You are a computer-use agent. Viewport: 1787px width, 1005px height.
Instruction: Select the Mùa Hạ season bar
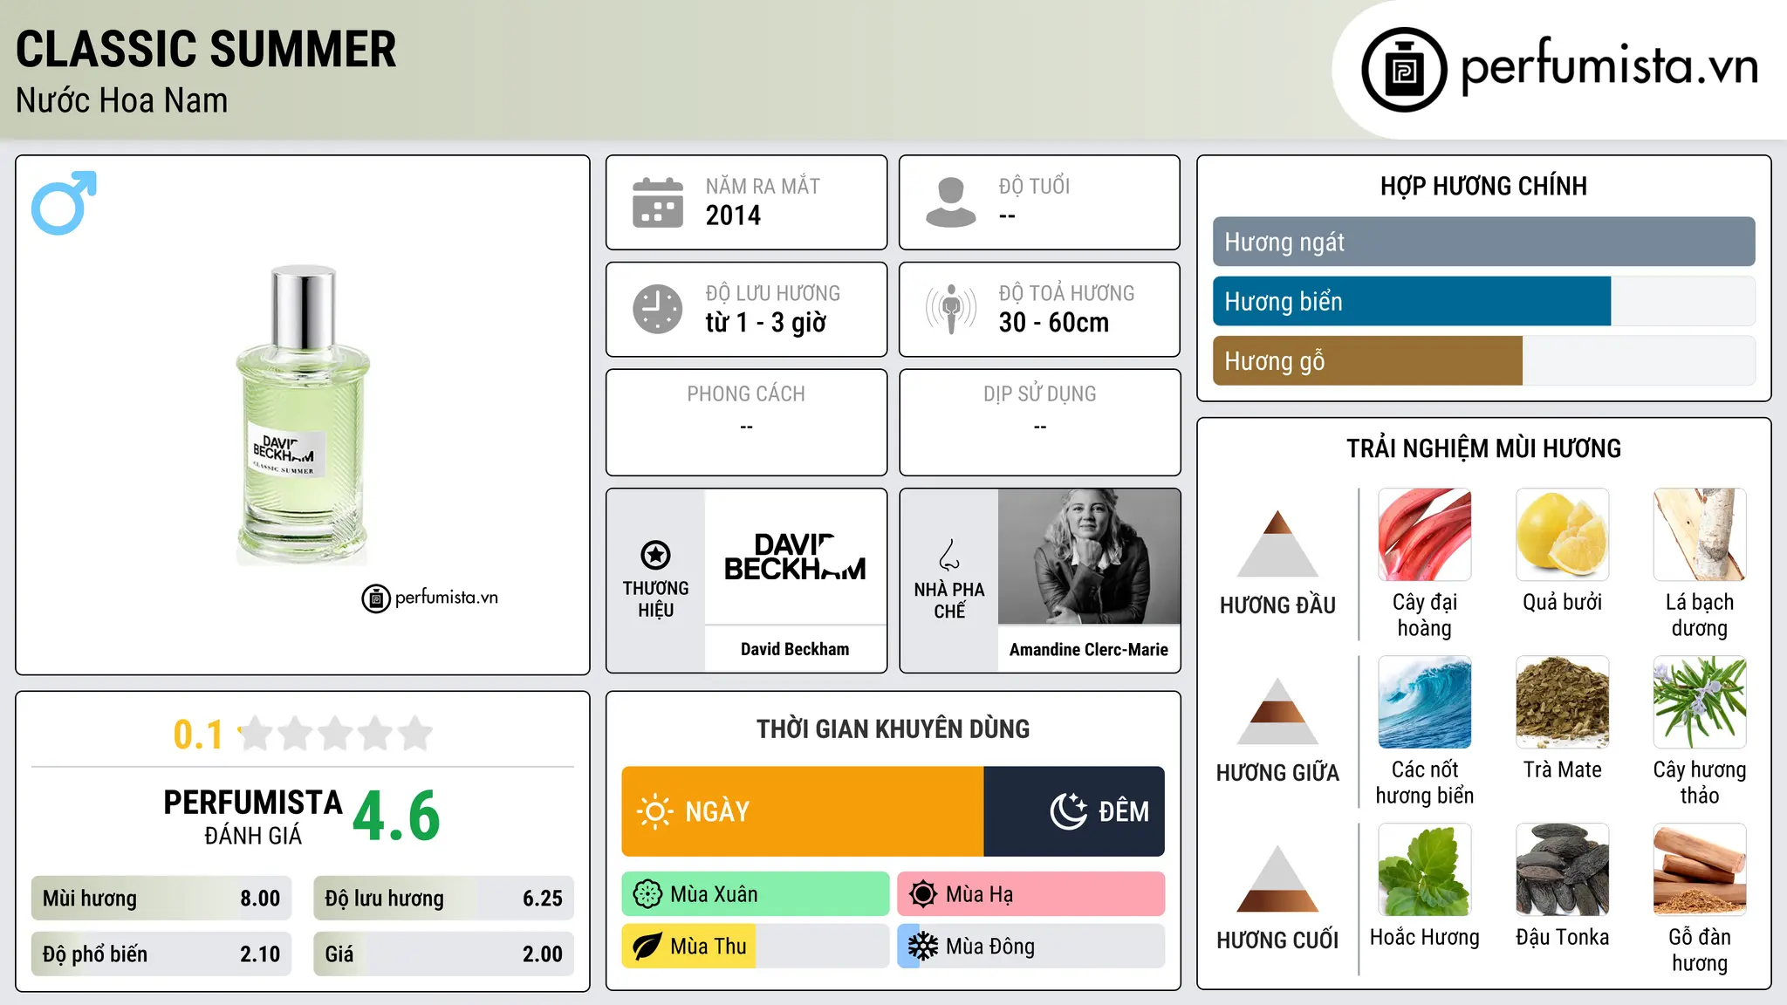click(x=1031, y=894)
